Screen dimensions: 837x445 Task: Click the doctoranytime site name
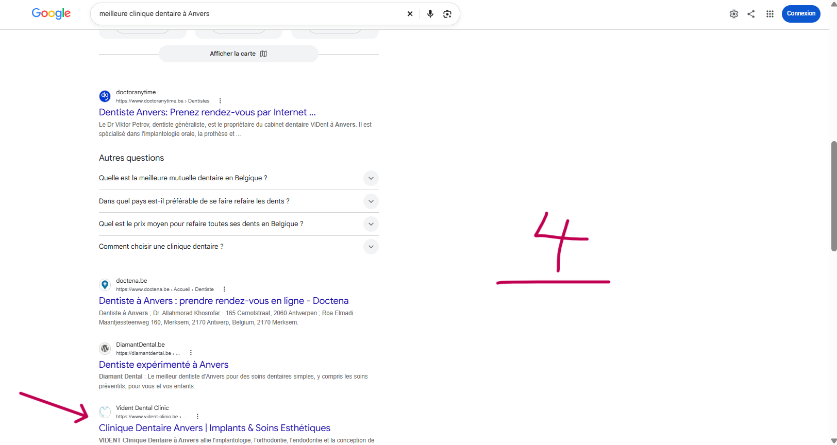[x=136, y=92]
